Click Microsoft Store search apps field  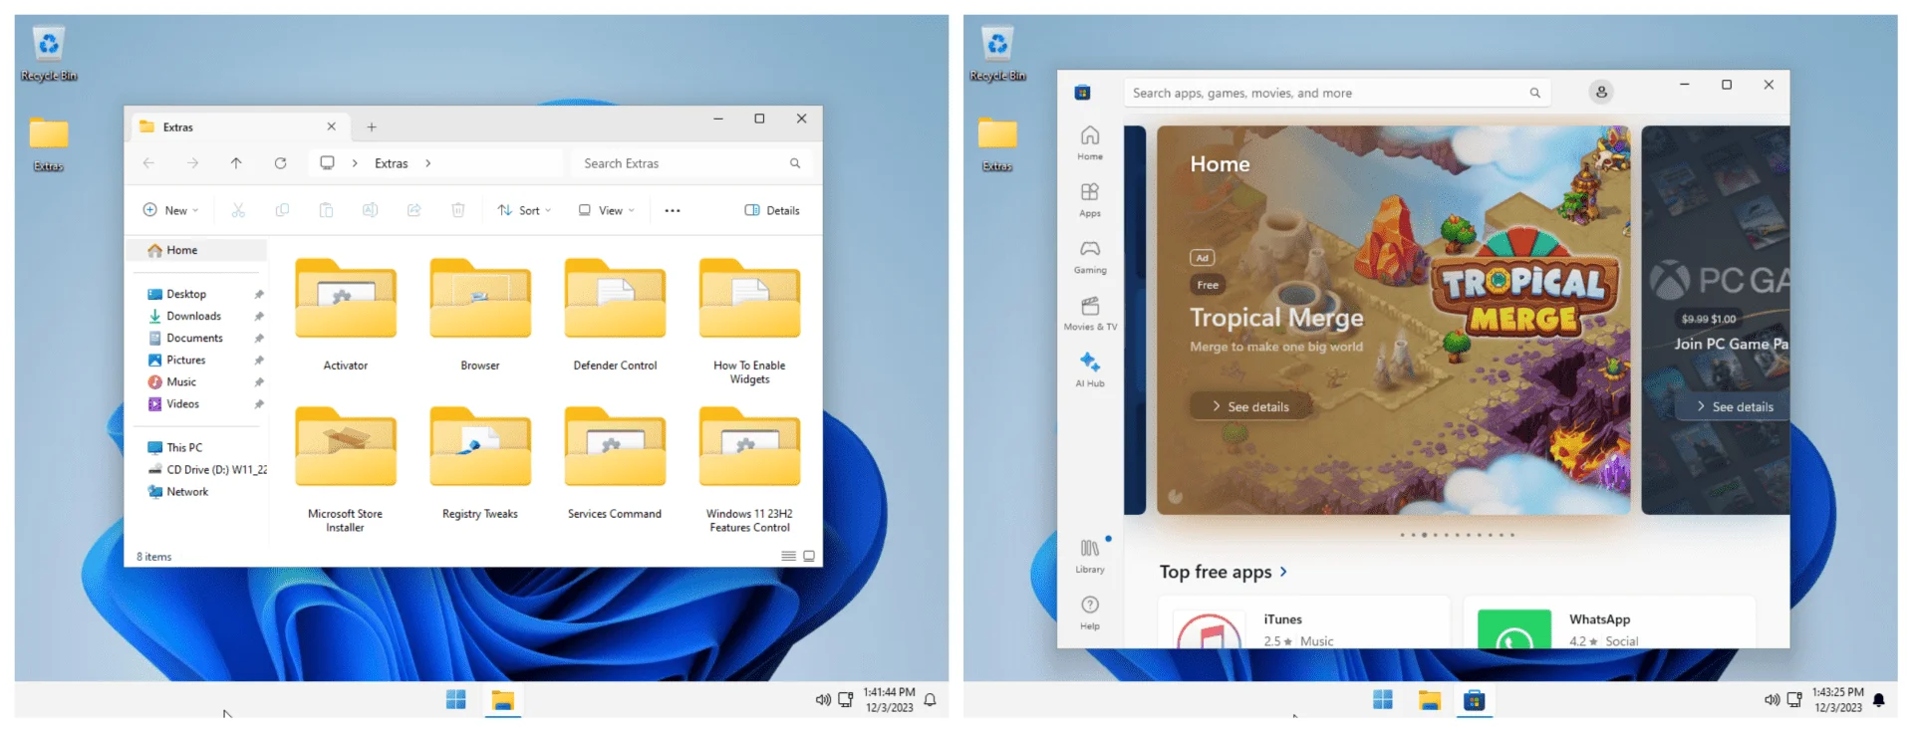1338,93
